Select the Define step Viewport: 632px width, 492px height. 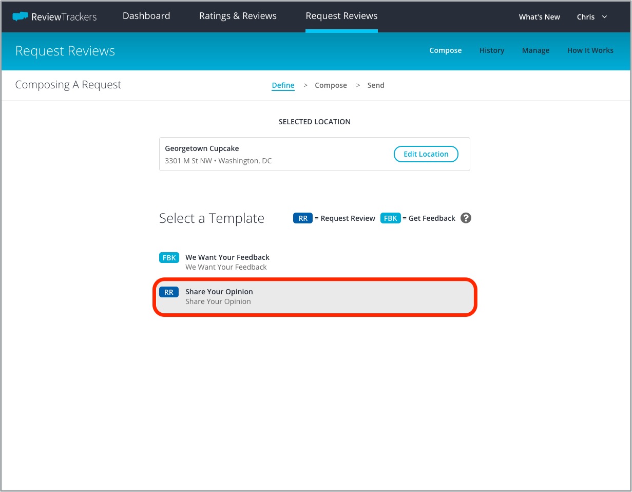point(283,85)
